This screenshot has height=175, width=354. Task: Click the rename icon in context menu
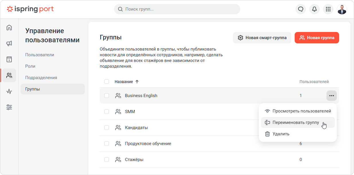coord(267,122)
